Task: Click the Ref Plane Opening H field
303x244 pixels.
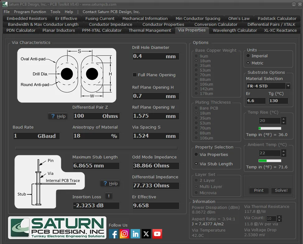Action: 156,96
